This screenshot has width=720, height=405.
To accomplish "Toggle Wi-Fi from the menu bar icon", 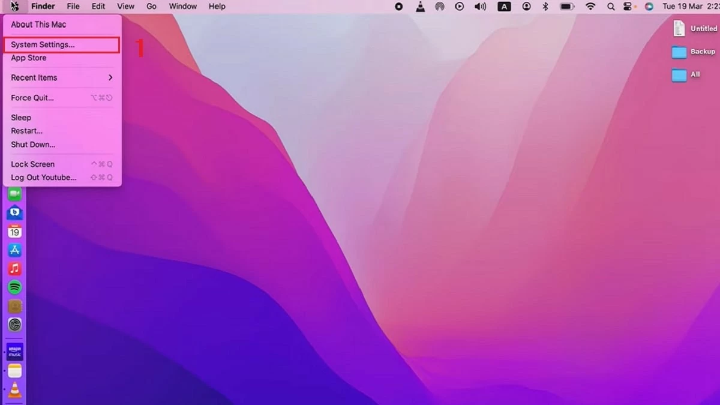I will tap(590, 7).
